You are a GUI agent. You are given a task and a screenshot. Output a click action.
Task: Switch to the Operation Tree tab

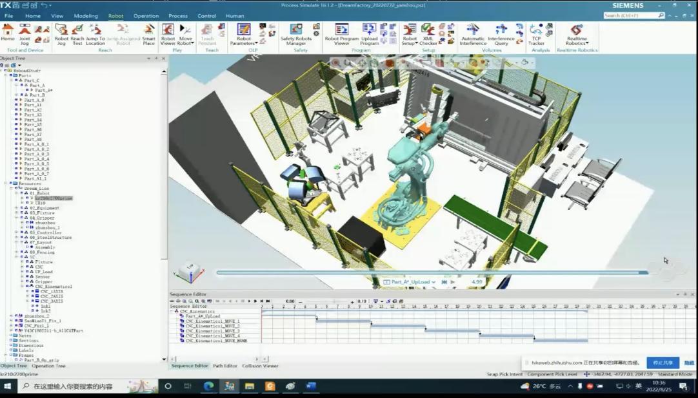tap(49, 366)
